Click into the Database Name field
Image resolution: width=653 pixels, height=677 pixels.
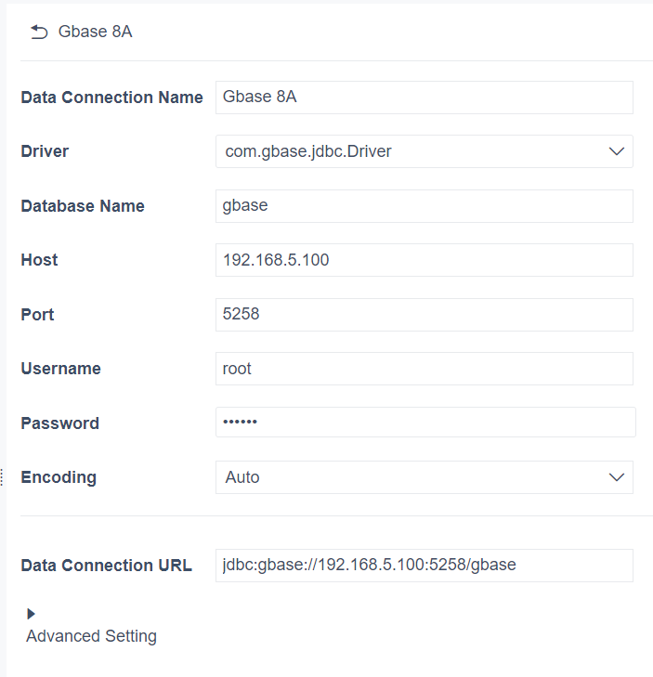pyautogui.click(x=424, y=206)
